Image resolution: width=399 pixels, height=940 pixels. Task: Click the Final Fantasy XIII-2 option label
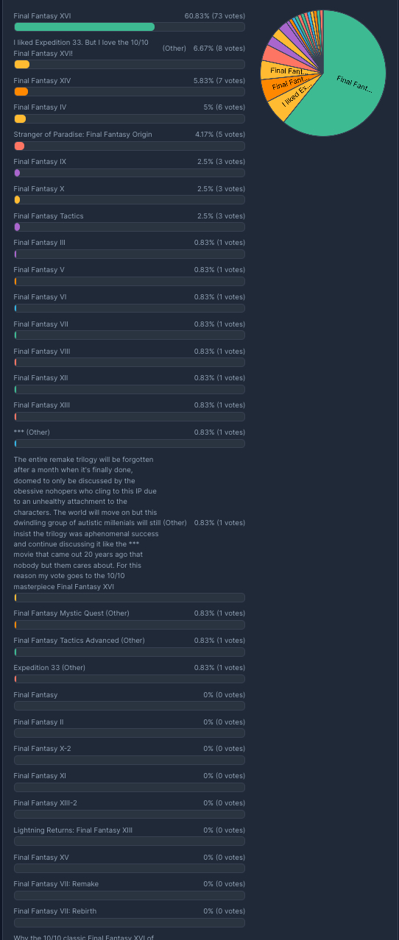coord(45,803)
